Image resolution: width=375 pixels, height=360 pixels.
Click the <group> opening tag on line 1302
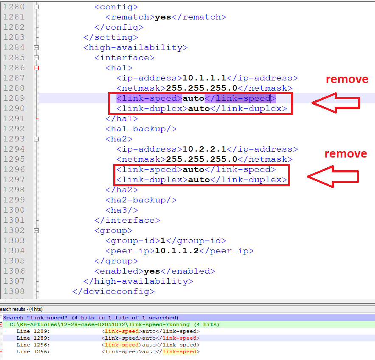pos(113,230)
